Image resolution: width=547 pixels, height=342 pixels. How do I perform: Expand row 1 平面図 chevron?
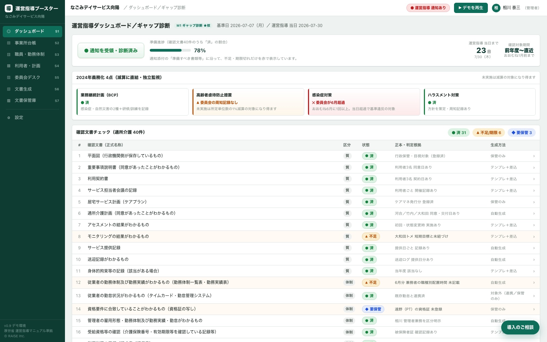click(534, 156)
